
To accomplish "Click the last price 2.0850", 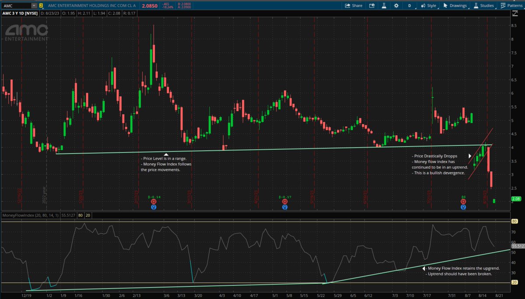I will tap(150, 6).
